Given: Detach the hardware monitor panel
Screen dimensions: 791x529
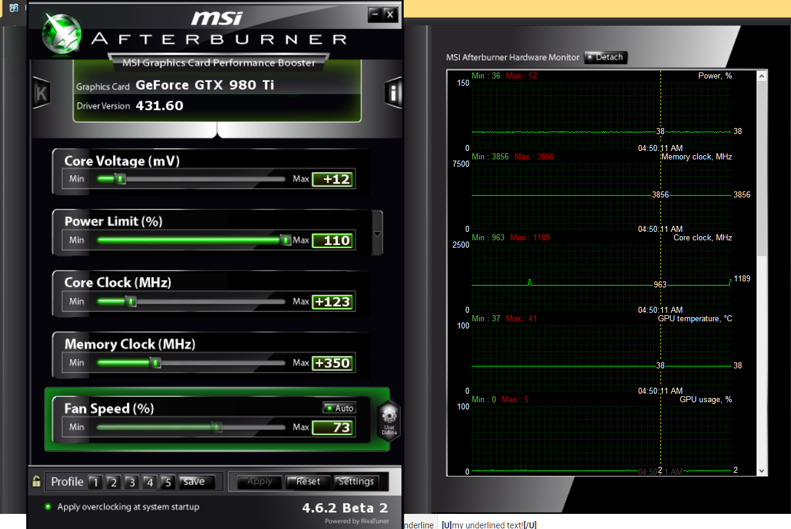Looking at the screenshot, I should [605, 57].
